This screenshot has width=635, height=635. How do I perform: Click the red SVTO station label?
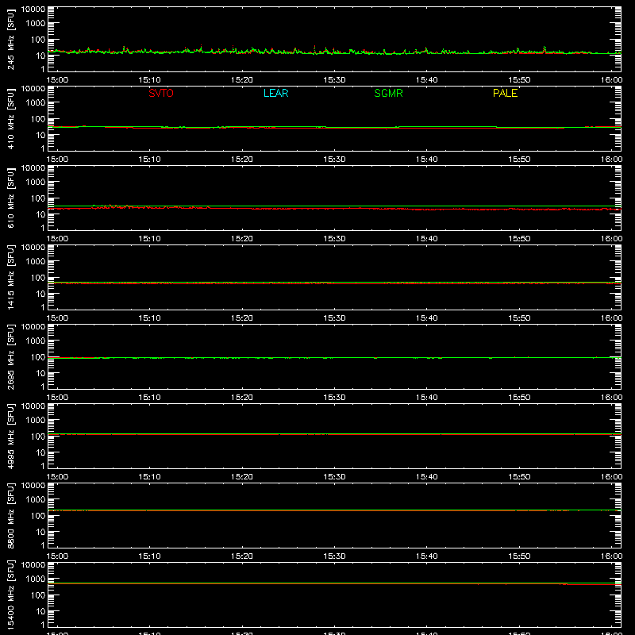tap(161, 93)
